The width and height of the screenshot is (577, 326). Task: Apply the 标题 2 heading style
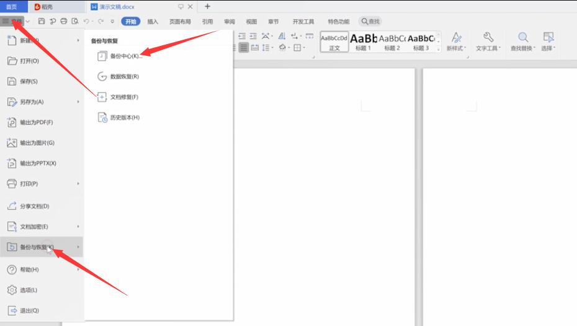pyautogui.click(x=392, y=42)
